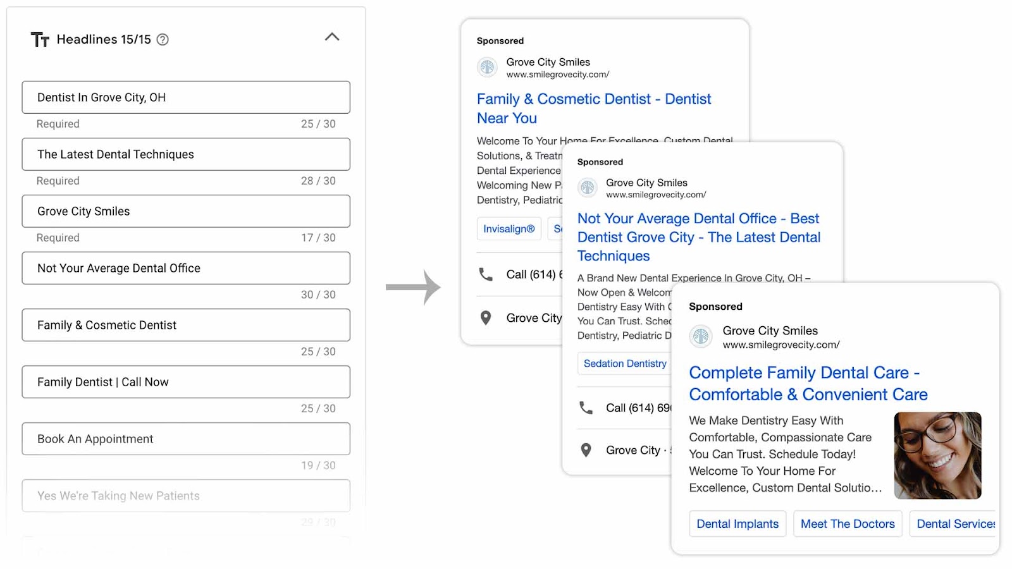Edit the 'Dentist In Grove City, OH' headline
The image size is (1012, 569).
[x=186, y=97]
